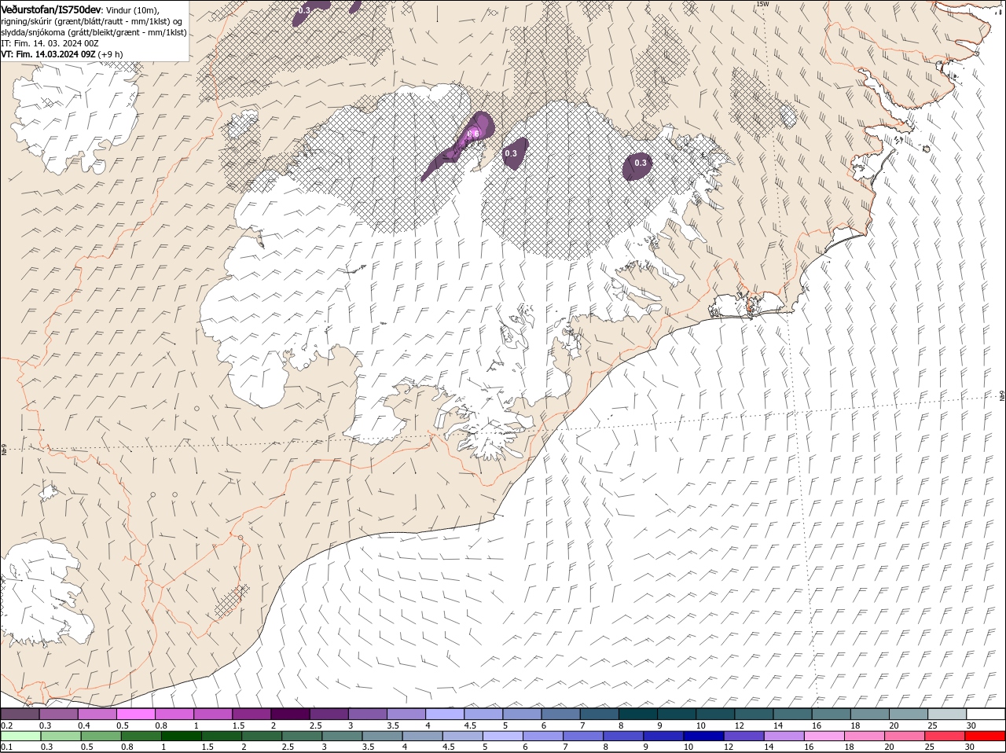Image resolution: width=1006 pixels, height=753 pixels.
Task: Click the '3.5' value under the top color bar
Action: point(395,725)
